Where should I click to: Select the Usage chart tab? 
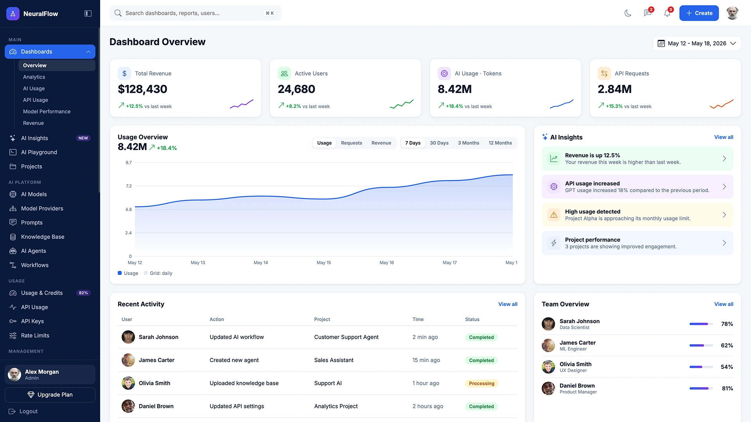click(324, 143)
